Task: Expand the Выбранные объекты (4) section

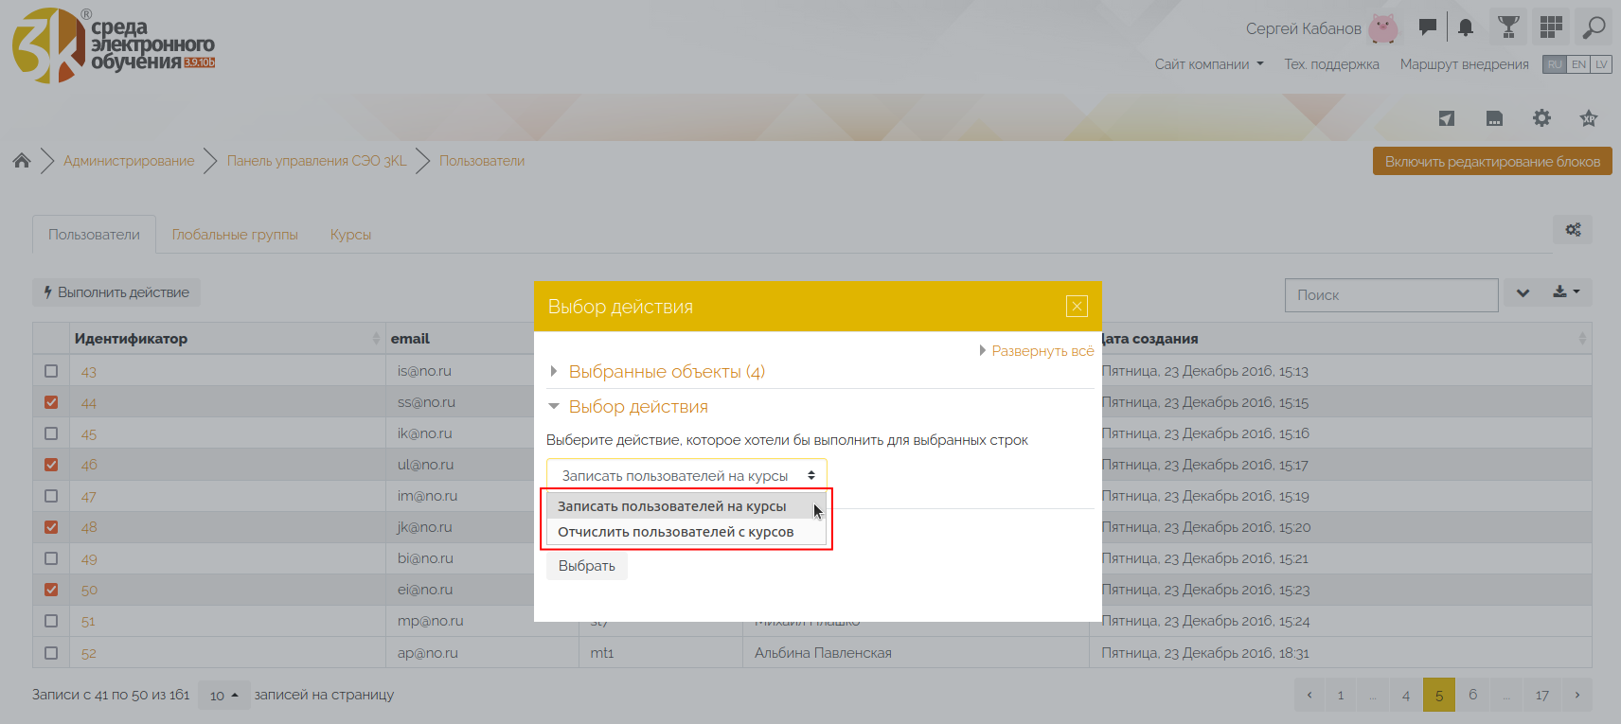Action: click(x=666, y=372)
